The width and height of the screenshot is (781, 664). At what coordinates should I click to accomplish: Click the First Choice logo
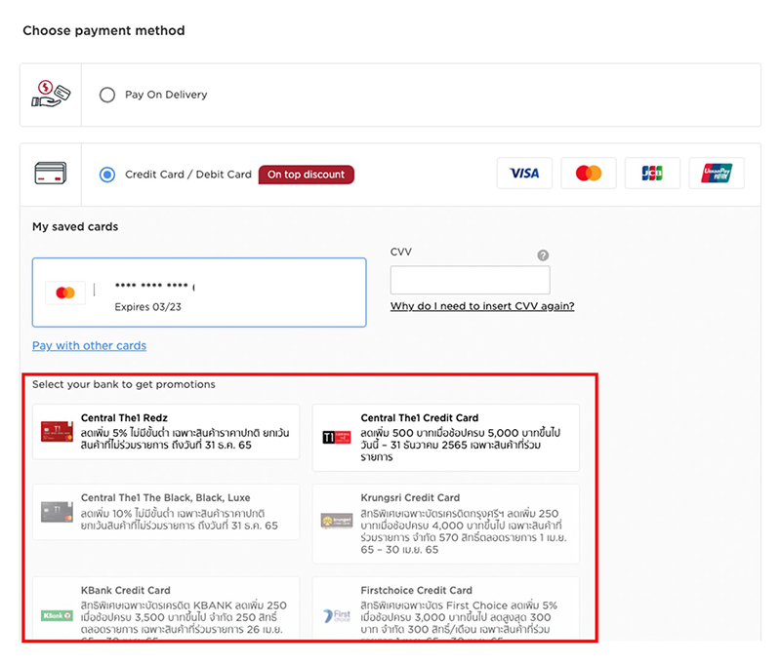tap(337, 616)
